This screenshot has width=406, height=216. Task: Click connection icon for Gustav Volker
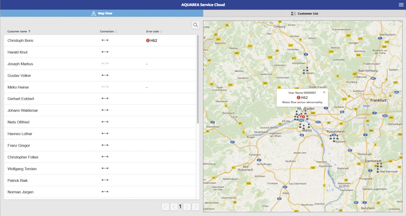(105, 75)
